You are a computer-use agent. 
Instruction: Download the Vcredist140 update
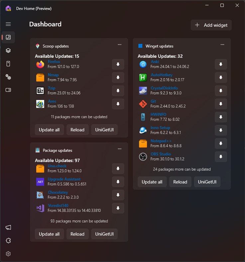pyautogui.click(x=118, y=208)
